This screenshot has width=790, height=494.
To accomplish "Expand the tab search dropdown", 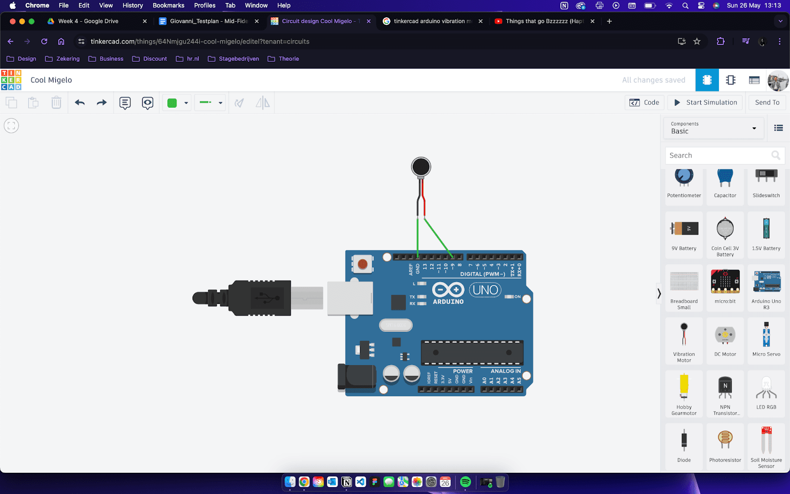I will point(780,21).
